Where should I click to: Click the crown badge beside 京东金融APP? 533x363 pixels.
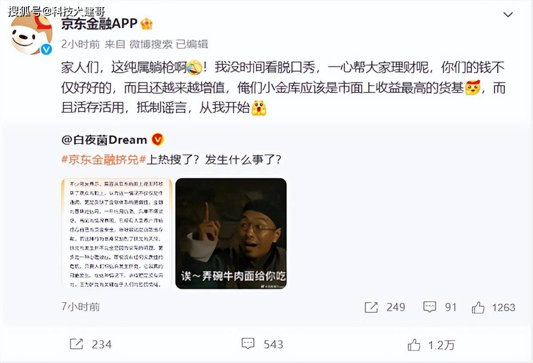(x=146, y=24)
